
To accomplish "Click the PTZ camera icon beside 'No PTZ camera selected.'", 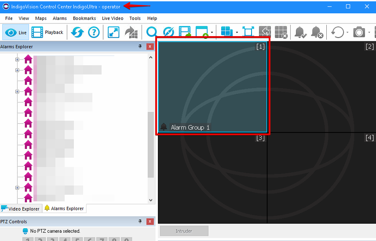I will tap(25, 231).
